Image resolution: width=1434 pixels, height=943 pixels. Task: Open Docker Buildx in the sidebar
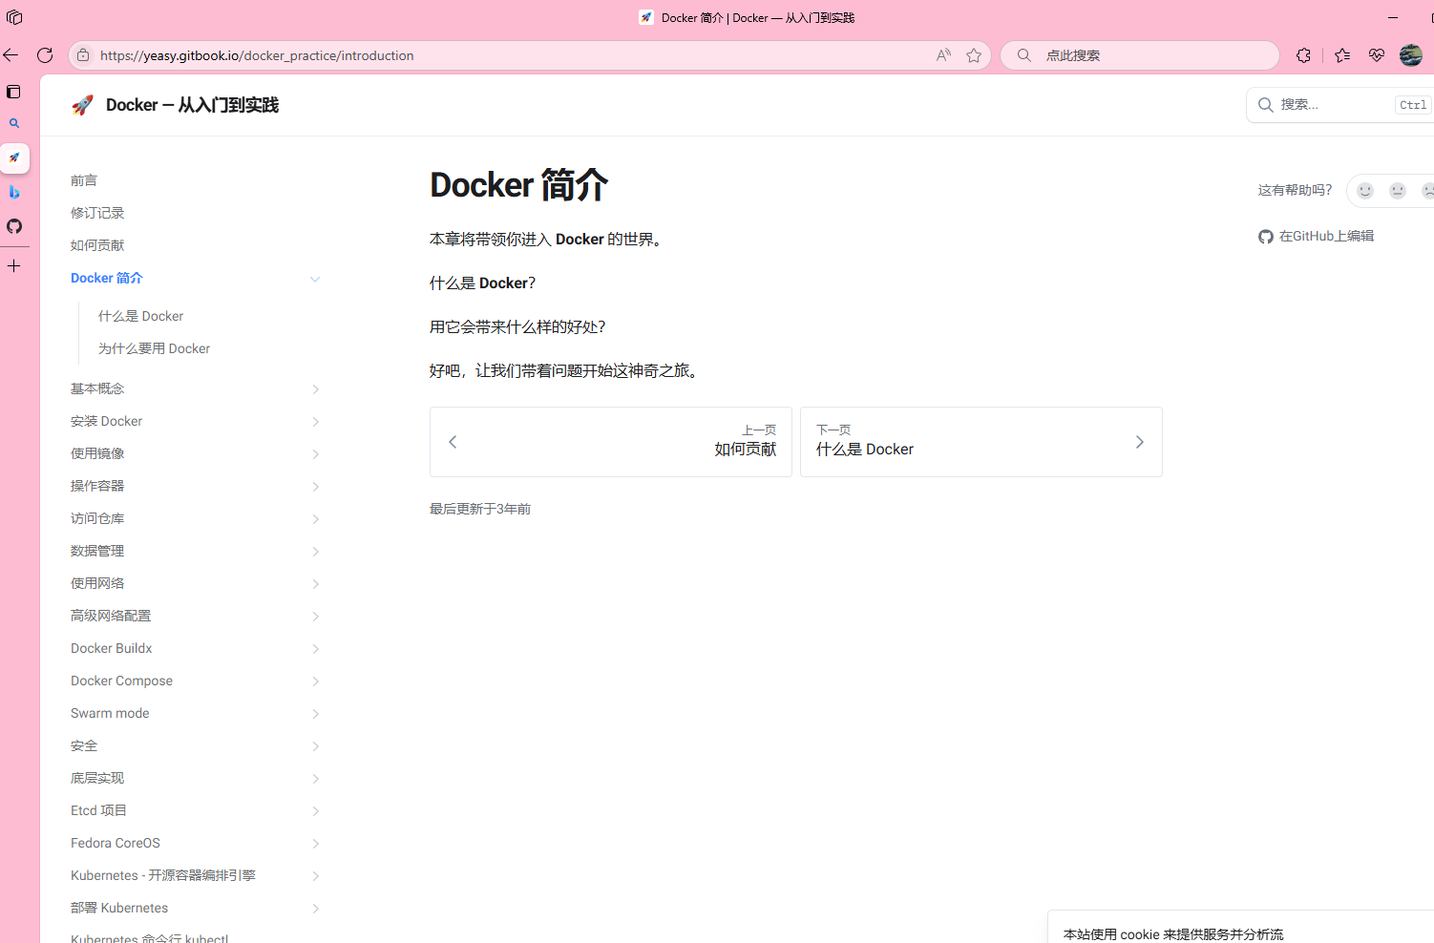pyautogui.click(x=112, y=648)
